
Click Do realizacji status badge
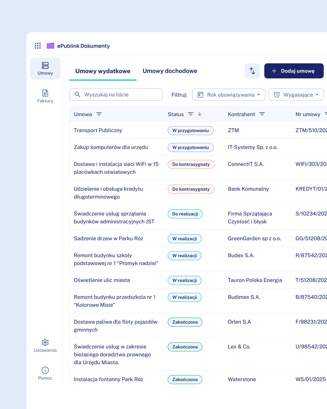click(185, 214)
